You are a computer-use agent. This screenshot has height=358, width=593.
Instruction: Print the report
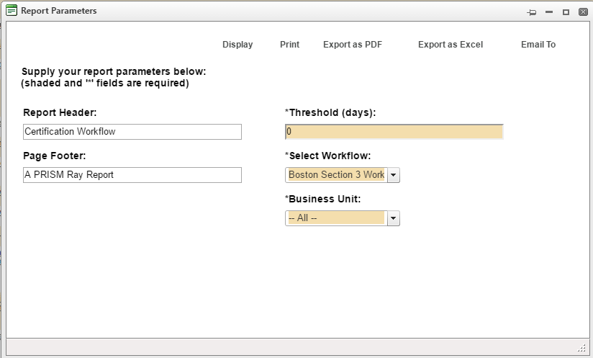pyautogui.click(x=289, y=45)
